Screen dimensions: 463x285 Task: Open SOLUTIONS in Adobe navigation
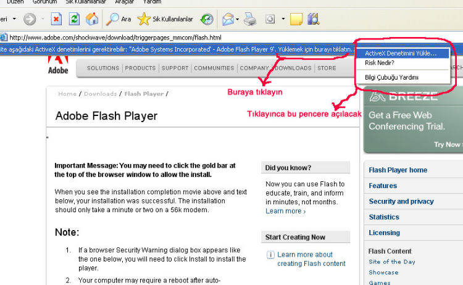tap(103, 68)
